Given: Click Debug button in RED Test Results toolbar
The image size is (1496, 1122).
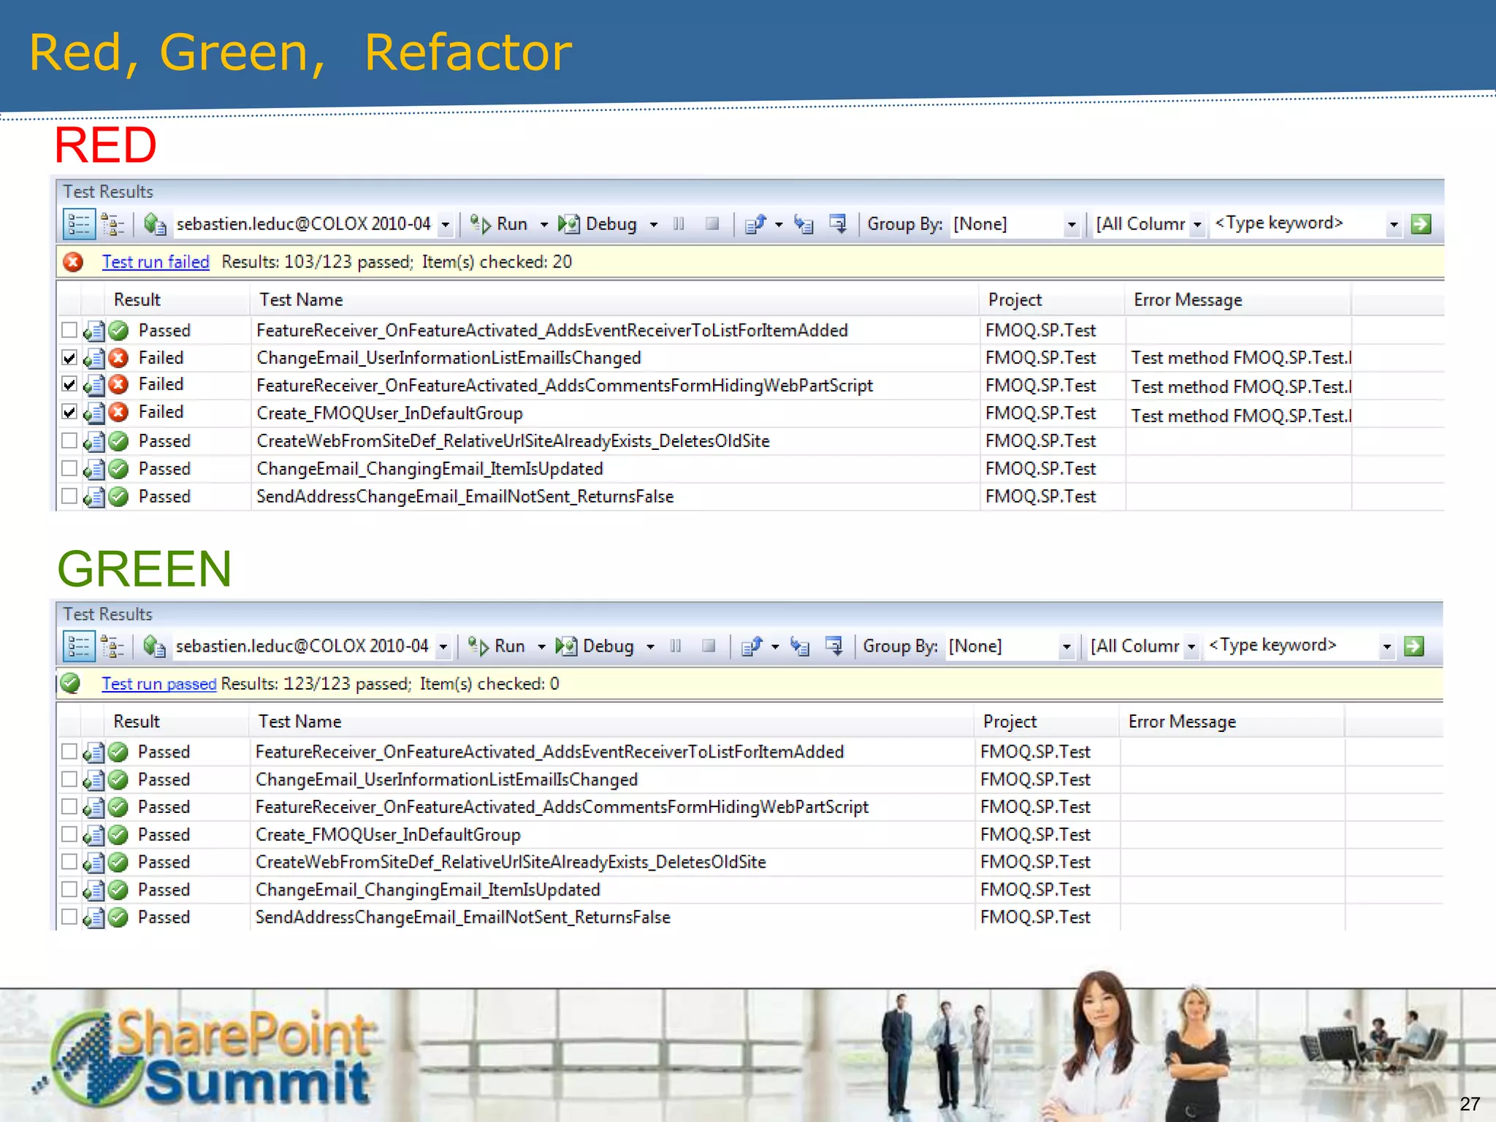Looking at the screenshot, I should point(598,224).
